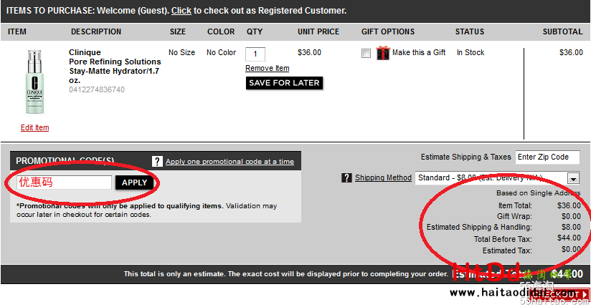
Task: Click the Enter Zip Code field
Action: [547, 157]
